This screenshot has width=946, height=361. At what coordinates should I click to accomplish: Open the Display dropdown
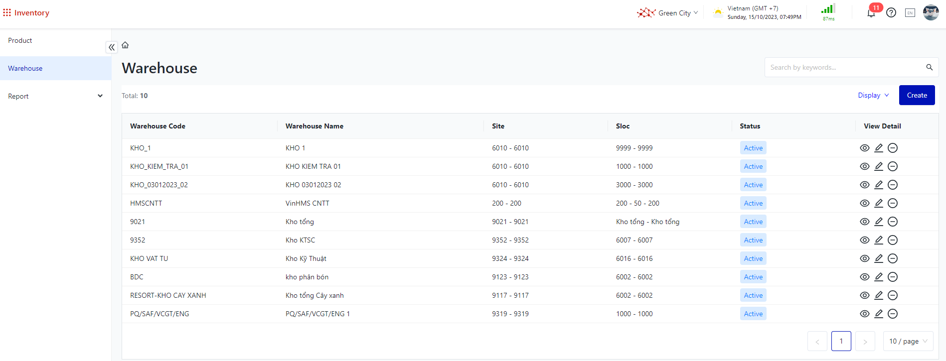click(x=873, y=95)
